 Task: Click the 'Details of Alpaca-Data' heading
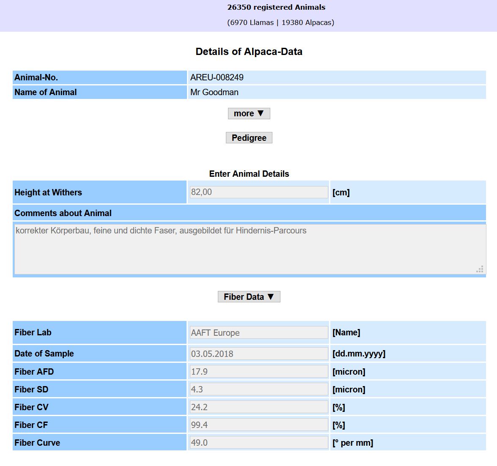(x=249, y=52)
